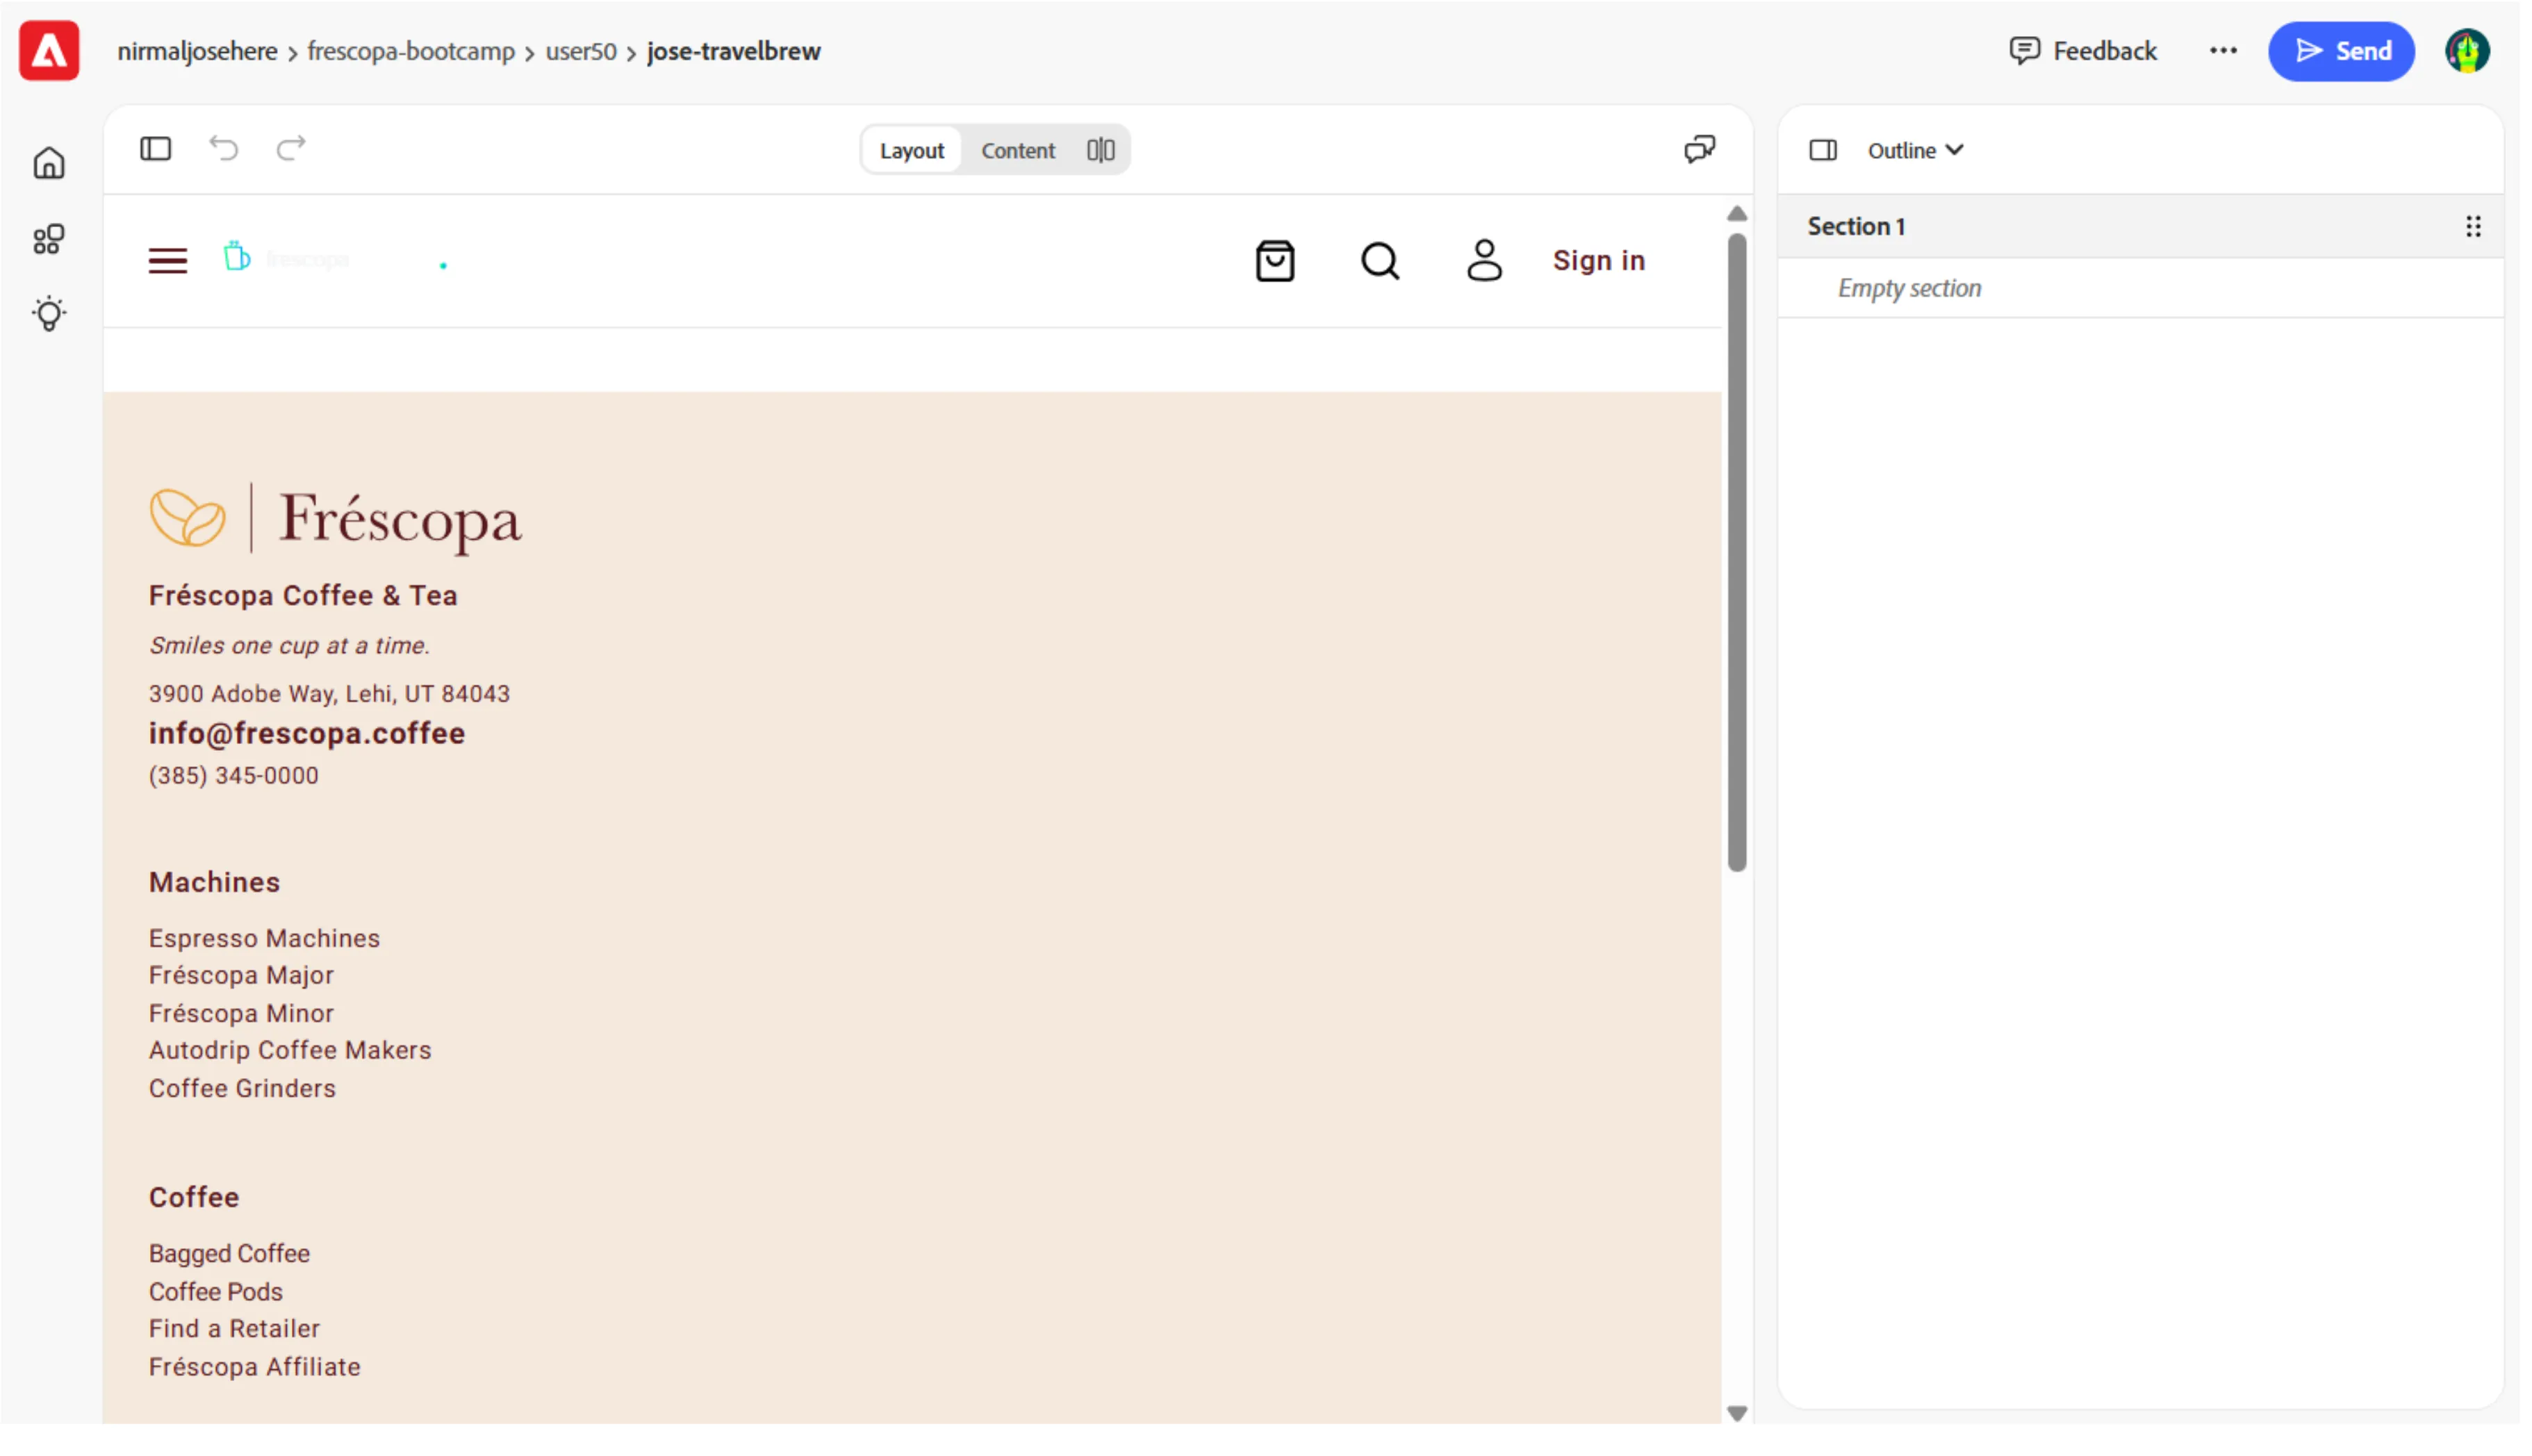Viewport: 2532px width, 1456px height.
Task: Click info@frescopa.coffee email link
Action: pos(307,733)
